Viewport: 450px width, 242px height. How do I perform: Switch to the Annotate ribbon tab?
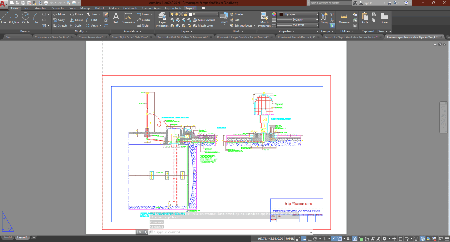pos(41,8)
